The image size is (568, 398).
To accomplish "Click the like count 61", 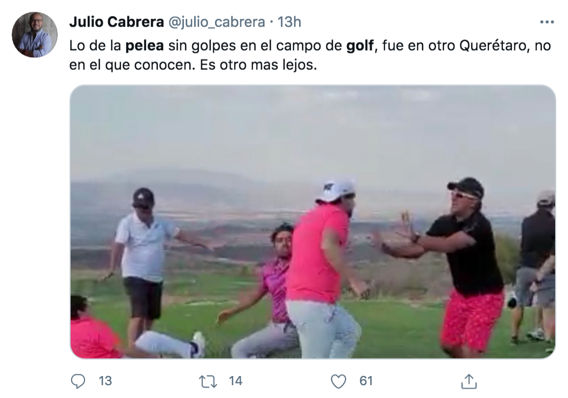I will coord(366,381).
